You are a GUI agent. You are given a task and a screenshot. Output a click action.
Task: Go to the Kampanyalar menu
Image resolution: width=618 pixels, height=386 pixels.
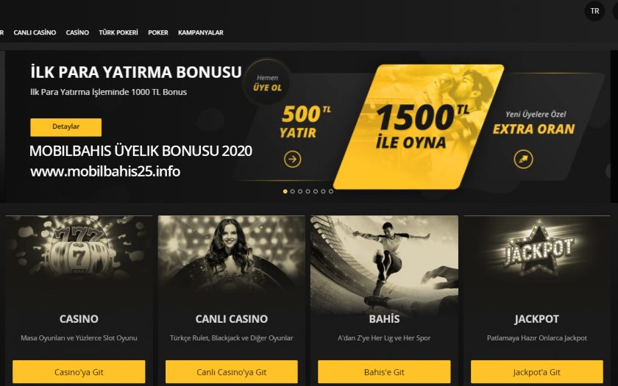tap(201, 32)
